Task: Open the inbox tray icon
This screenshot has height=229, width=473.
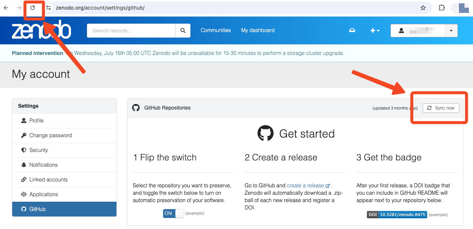Action: click(x=352, y=31)
